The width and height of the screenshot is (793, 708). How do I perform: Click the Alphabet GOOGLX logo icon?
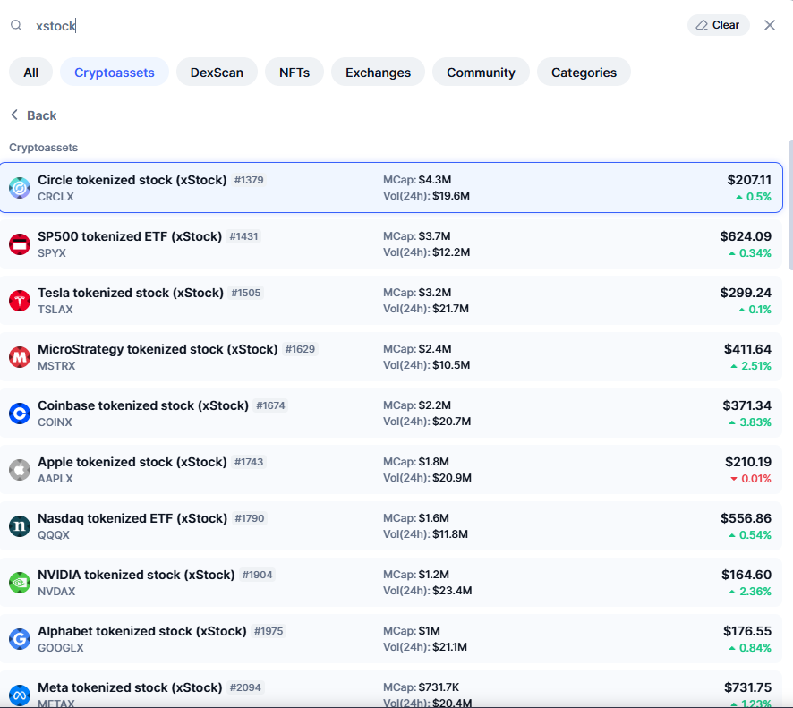click(20, 639)
